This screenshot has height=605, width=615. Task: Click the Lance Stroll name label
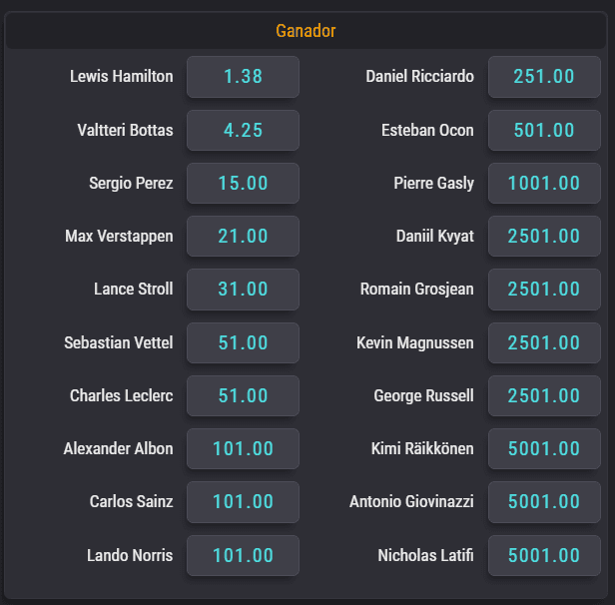134,289
